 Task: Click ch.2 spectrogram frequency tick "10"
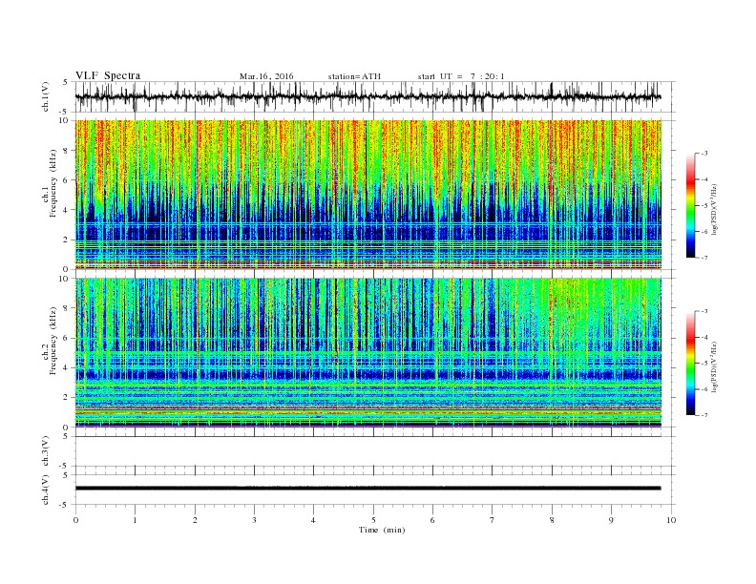[65, 279]
